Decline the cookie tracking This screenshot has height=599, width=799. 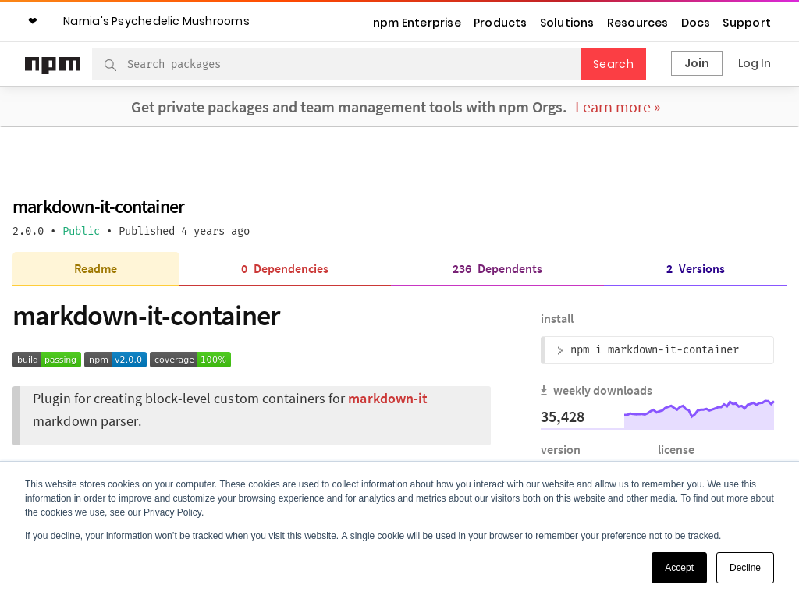[x=744, y=568]
